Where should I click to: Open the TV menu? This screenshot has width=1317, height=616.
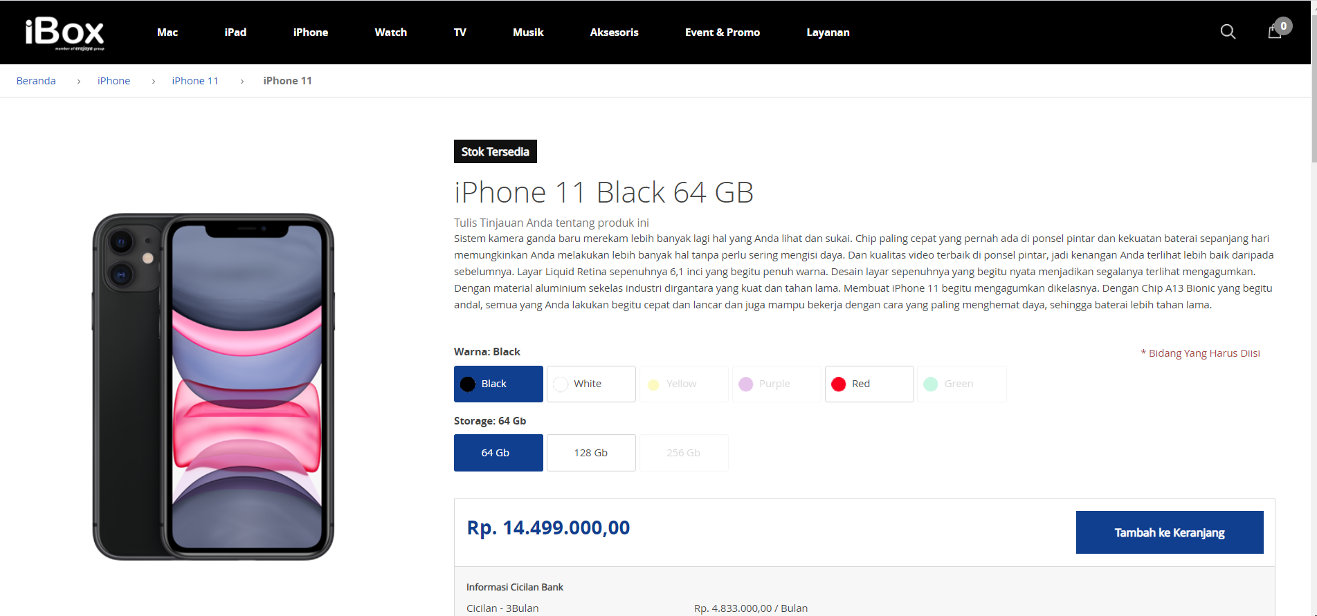click(460, 32)
